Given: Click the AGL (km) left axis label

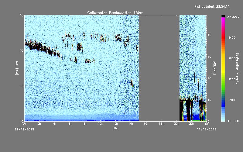Looking at the screenshot, I should click(x=17, y=68).
